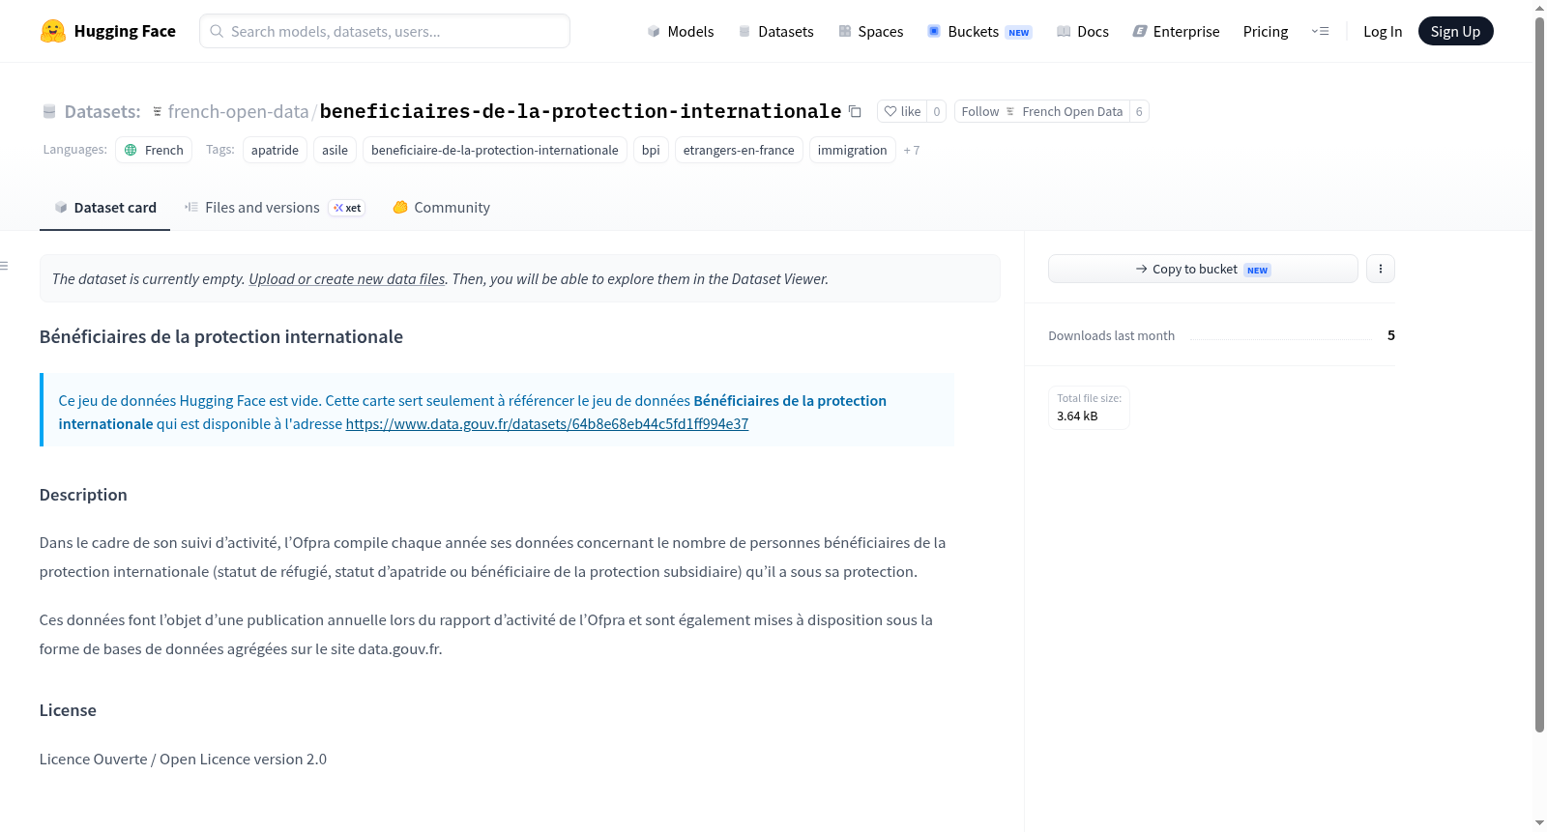1547x832 pixels.
Task: Click the globe icon in French tag
Action: pos(131,150)
